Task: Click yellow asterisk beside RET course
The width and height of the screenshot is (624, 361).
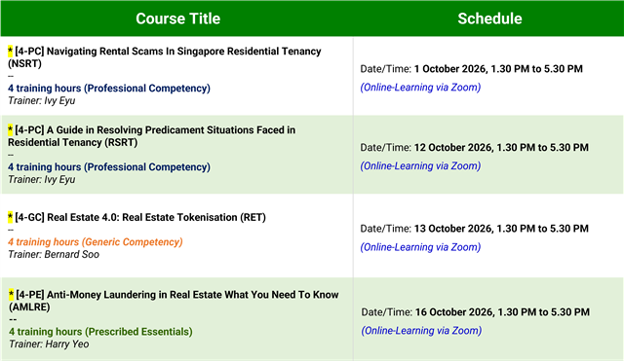Action: tap(11, 217)
